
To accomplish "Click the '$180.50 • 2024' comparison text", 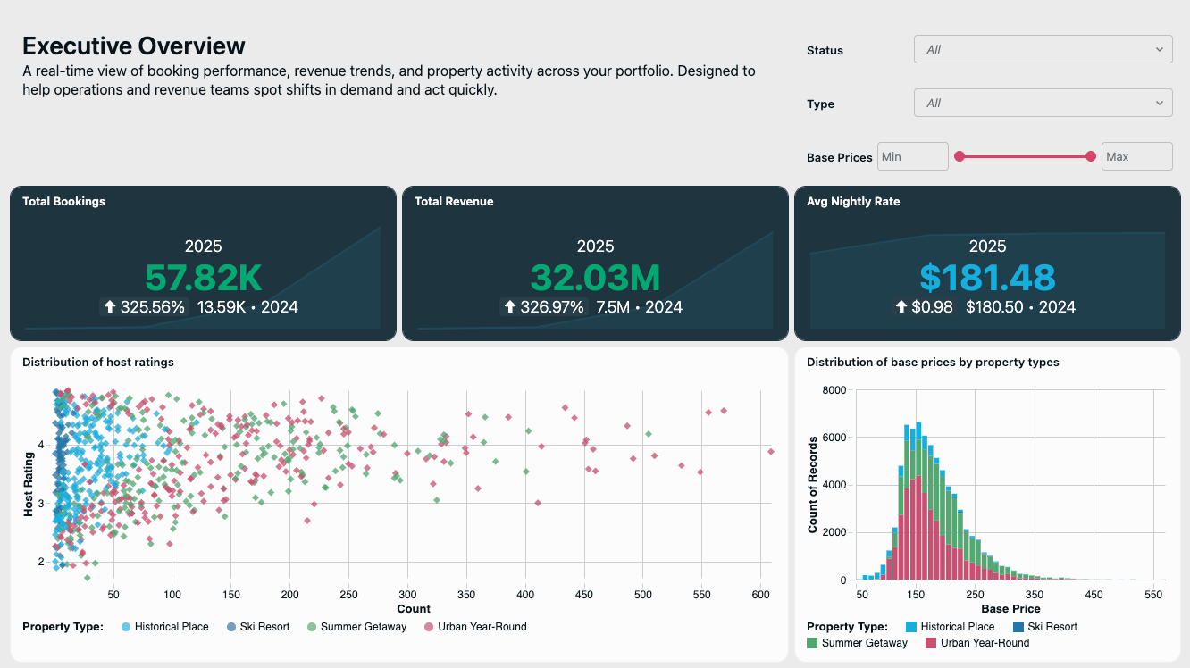I will [x=1020, y=307].
